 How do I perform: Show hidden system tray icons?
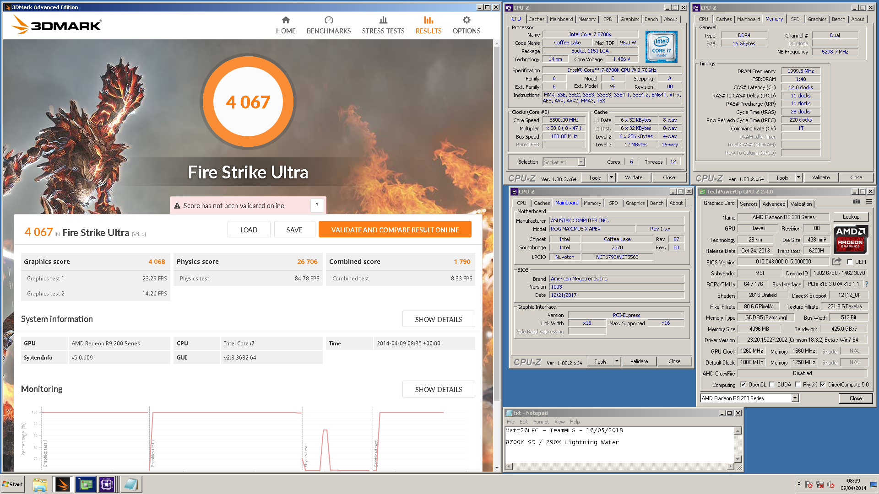pyautogui.click(x=799, y=483)
